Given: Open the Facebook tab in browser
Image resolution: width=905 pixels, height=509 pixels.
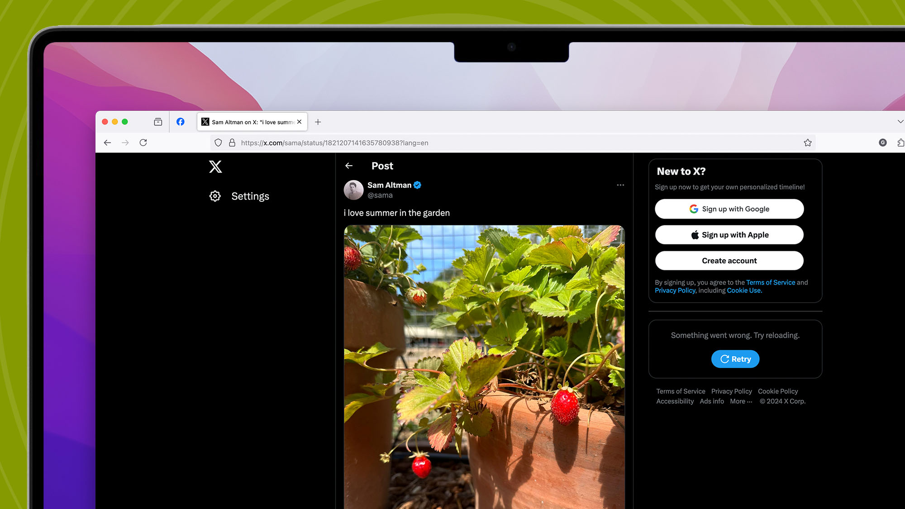Looking at the screenshot, I should 181,122.
